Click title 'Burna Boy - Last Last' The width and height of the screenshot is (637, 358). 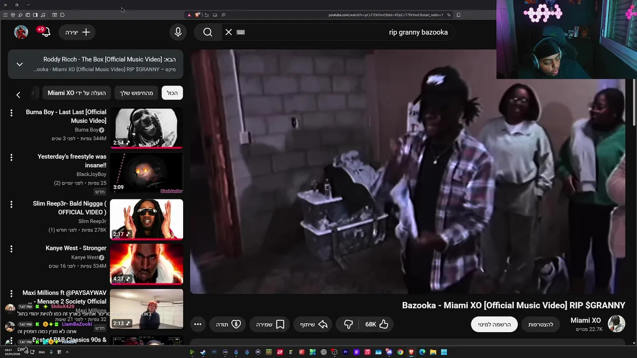click(66, 116)
